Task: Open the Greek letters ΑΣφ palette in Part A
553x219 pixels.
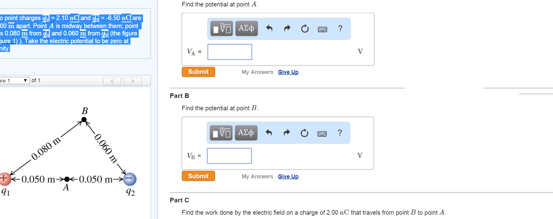Action: [246, 28]
